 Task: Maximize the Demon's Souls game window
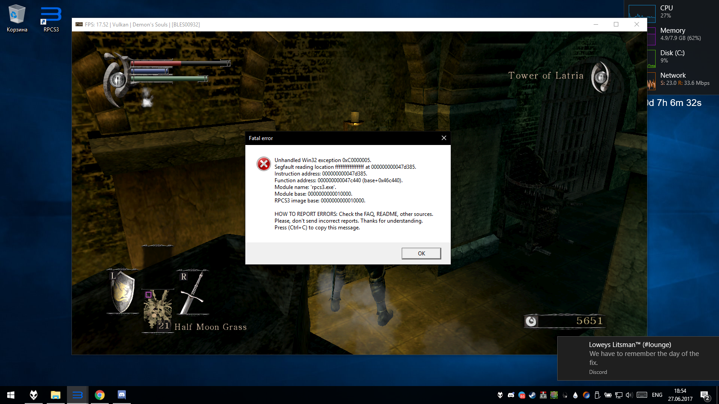pyautogui.click(x=616, y=24)
